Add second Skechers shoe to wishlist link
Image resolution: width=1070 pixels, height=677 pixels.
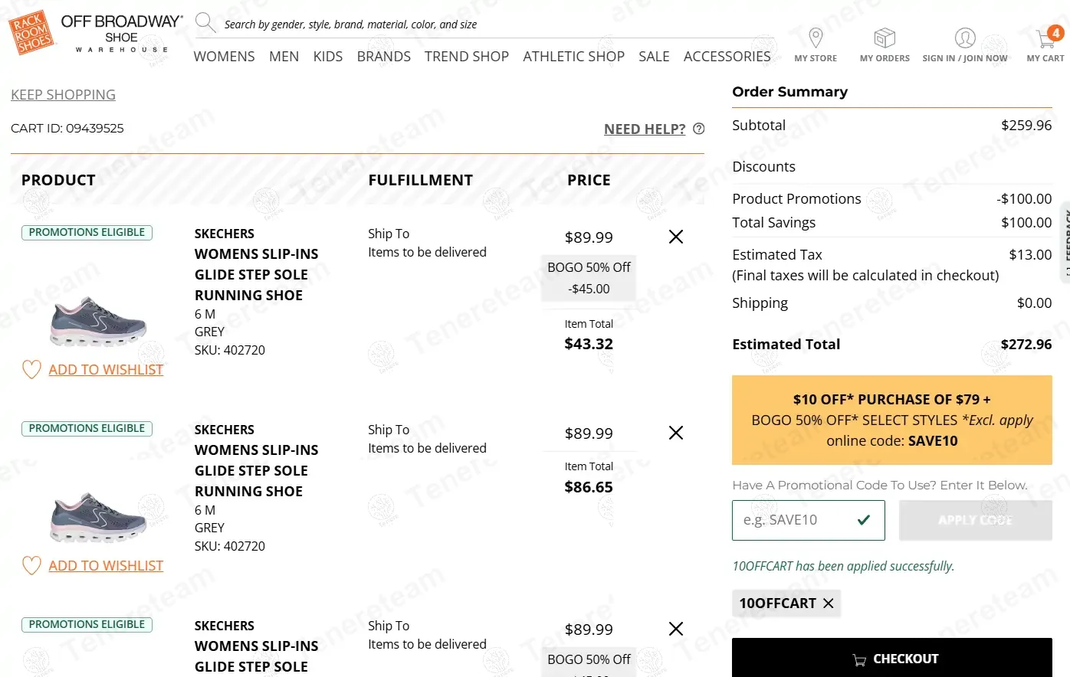click(106, 566)
